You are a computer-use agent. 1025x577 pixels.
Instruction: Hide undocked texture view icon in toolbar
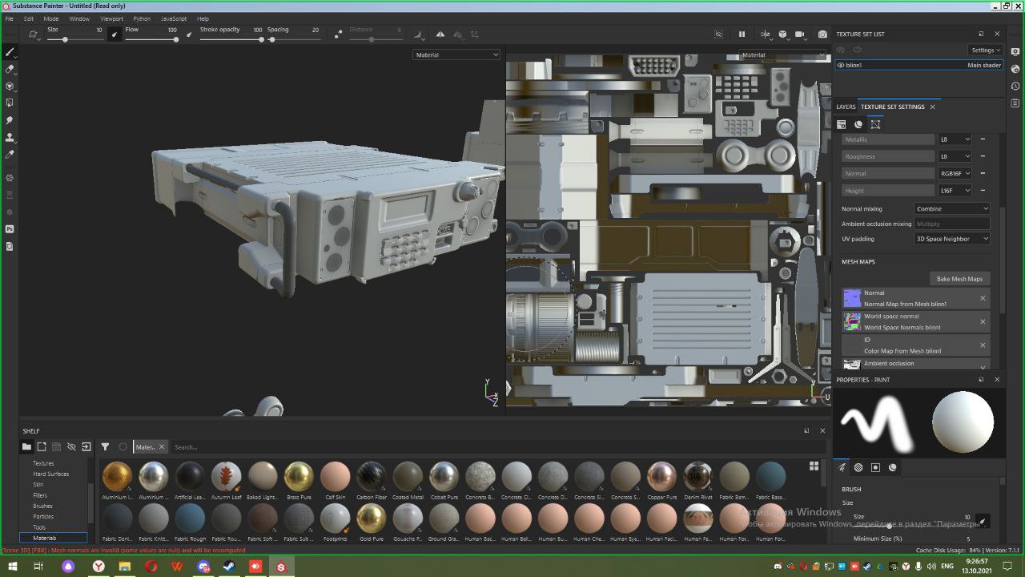point(718,34)
